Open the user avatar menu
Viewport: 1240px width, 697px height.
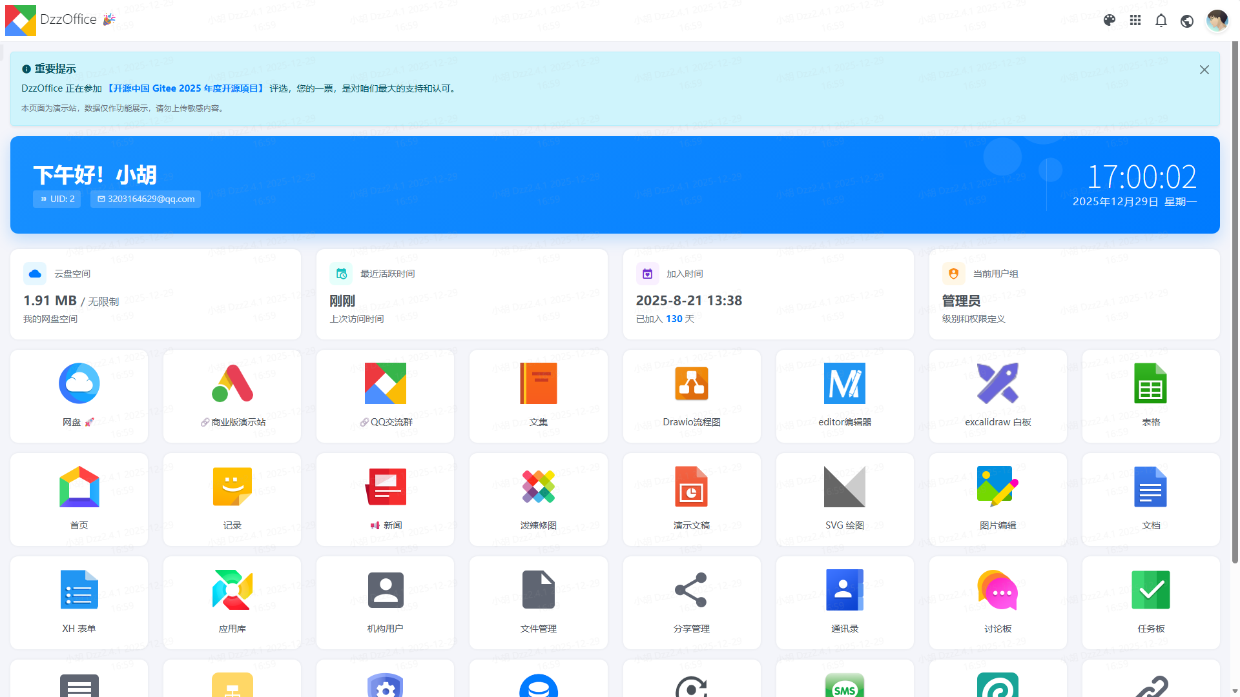click(1217, 21)
